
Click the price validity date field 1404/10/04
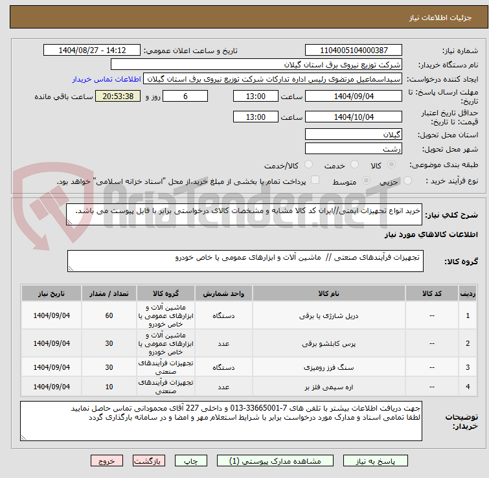click(353, 117)
